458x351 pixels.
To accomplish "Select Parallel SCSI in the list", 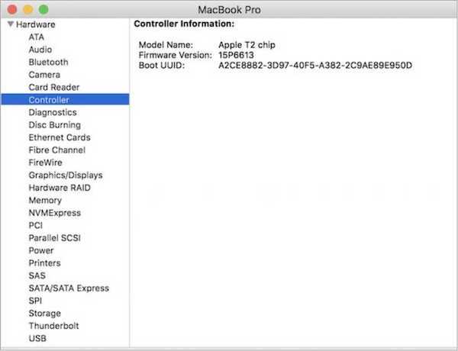I will pyautogui.click(x=55, y=238).
